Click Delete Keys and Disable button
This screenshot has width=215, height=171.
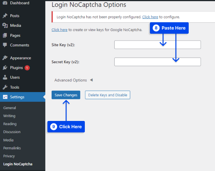(x=108, y=95)
